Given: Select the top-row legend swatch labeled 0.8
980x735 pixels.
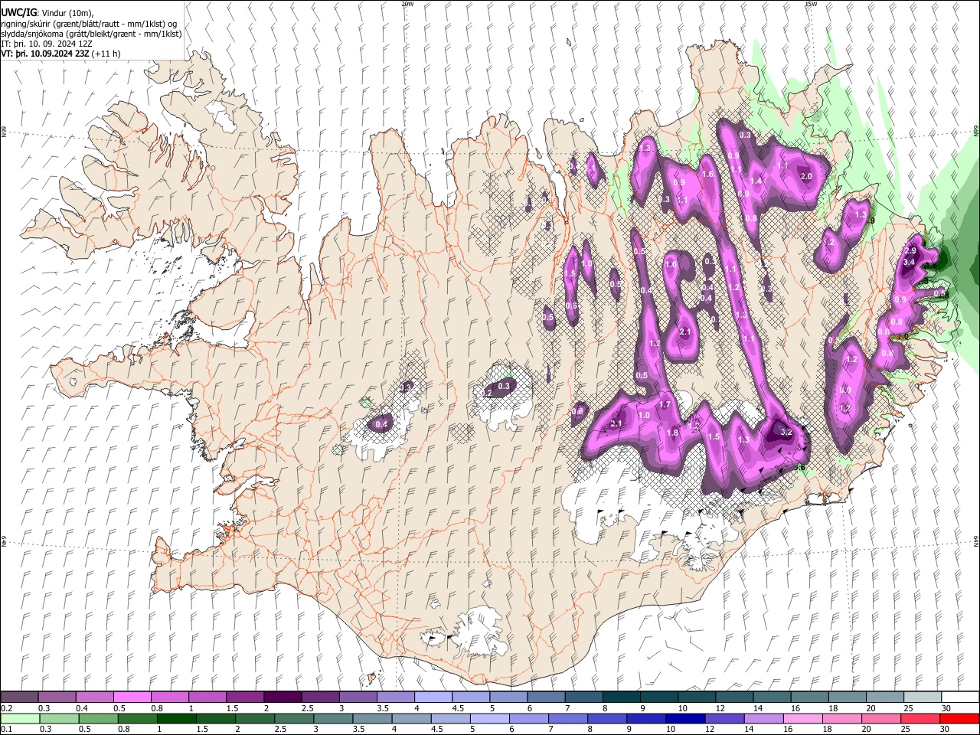Looking at the screenshot, I should [169, 697].
